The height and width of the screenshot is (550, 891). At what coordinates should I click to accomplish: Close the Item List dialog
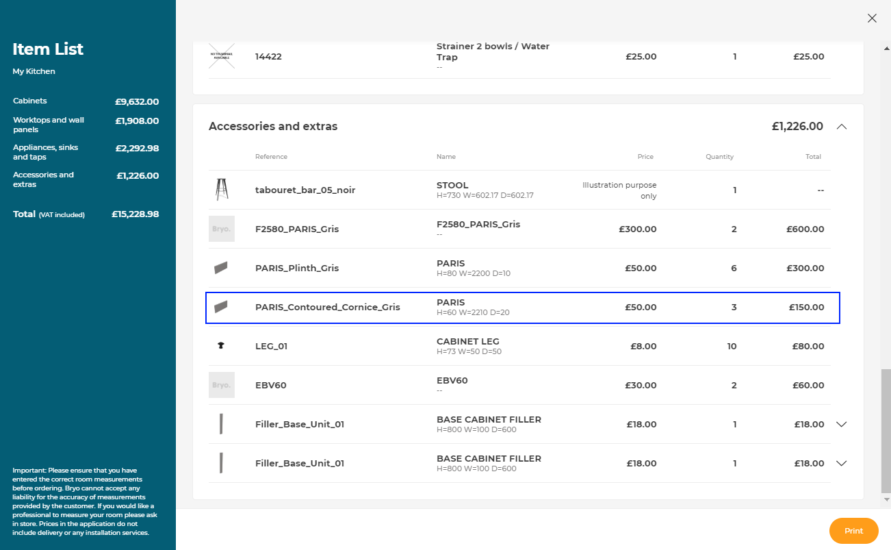coord(872,18)
